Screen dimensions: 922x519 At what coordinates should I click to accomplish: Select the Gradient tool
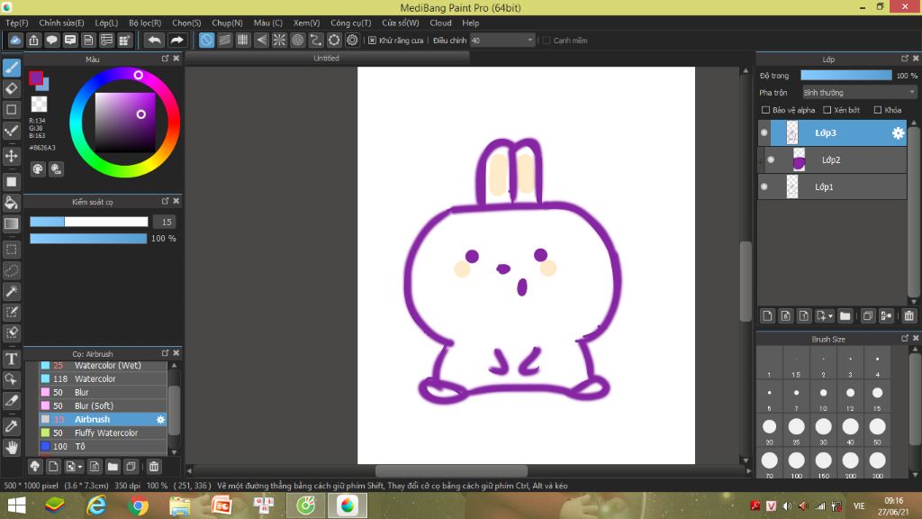[x=12, y=223]
